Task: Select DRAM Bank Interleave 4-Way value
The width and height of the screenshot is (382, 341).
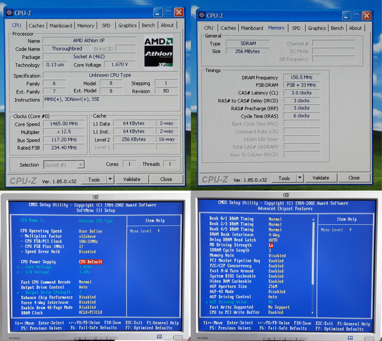Action: (x=274, y=235)
